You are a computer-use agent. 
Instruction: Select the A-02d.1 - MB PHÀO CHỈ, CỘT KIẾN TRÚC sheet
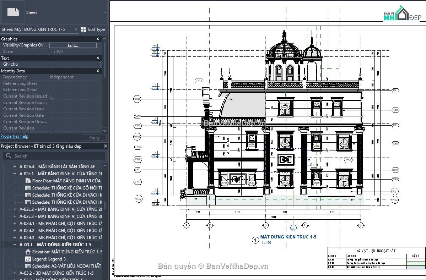pyautogui.click(x=61, y=223)
